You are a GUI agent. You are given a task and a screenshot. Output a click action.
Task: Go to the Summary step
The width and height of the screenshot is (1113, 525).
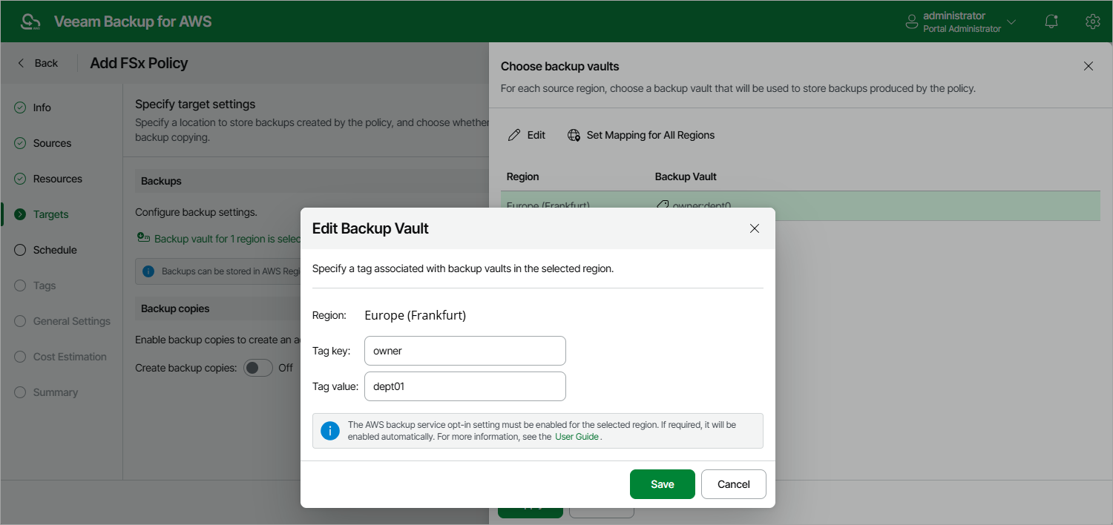click(x=56, y=392)
